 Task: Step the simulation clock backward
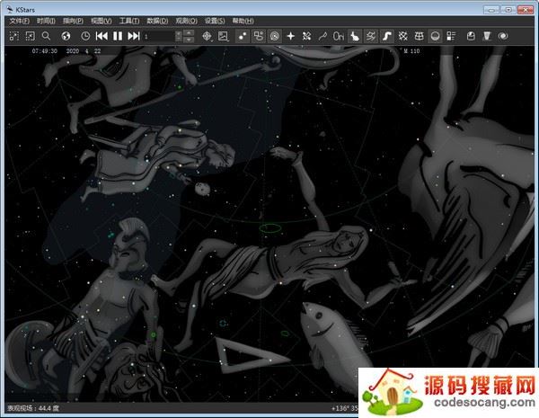(102, 36)
